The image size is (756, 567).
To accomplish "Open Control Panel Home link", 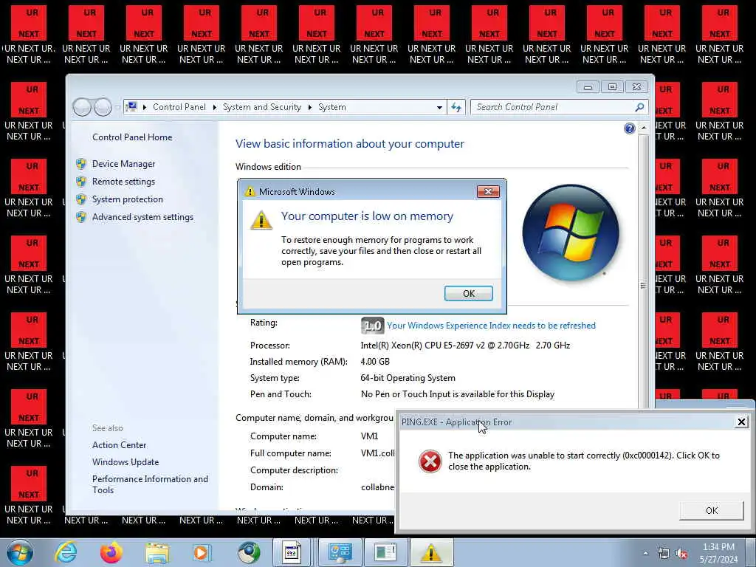I will point(132,137).
